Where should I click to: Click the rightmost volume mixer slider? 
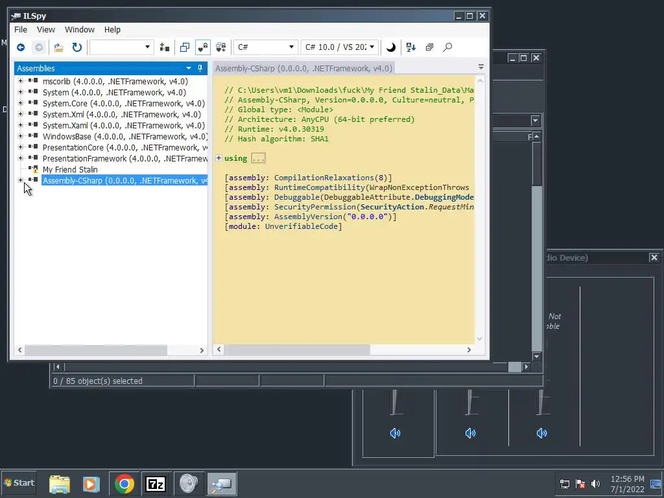point(541,402)
